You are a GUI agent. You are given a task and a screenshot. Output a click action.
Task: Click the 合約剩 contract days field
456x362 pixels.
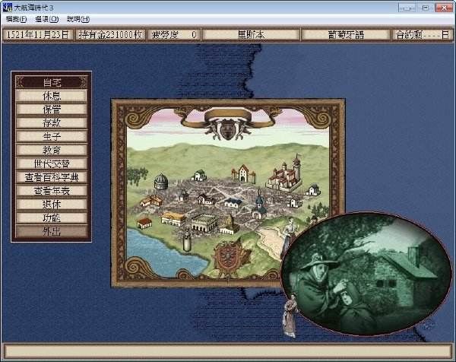pos(422,35)
